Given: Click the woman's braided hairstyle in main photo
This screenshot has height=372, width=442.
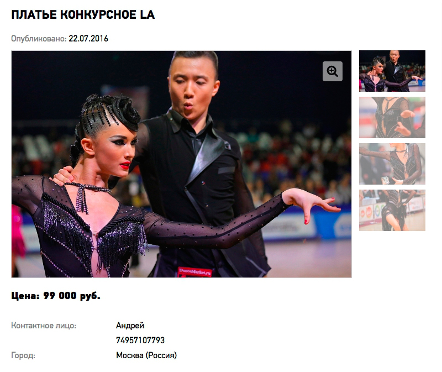Looking at the screenshot, I should (108, 114).
